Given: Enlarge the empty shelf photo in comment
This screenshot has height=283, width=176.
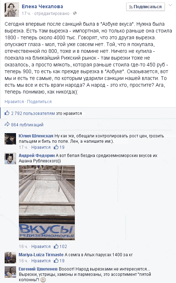Looking at the screenshot, I should coord(47,203).
